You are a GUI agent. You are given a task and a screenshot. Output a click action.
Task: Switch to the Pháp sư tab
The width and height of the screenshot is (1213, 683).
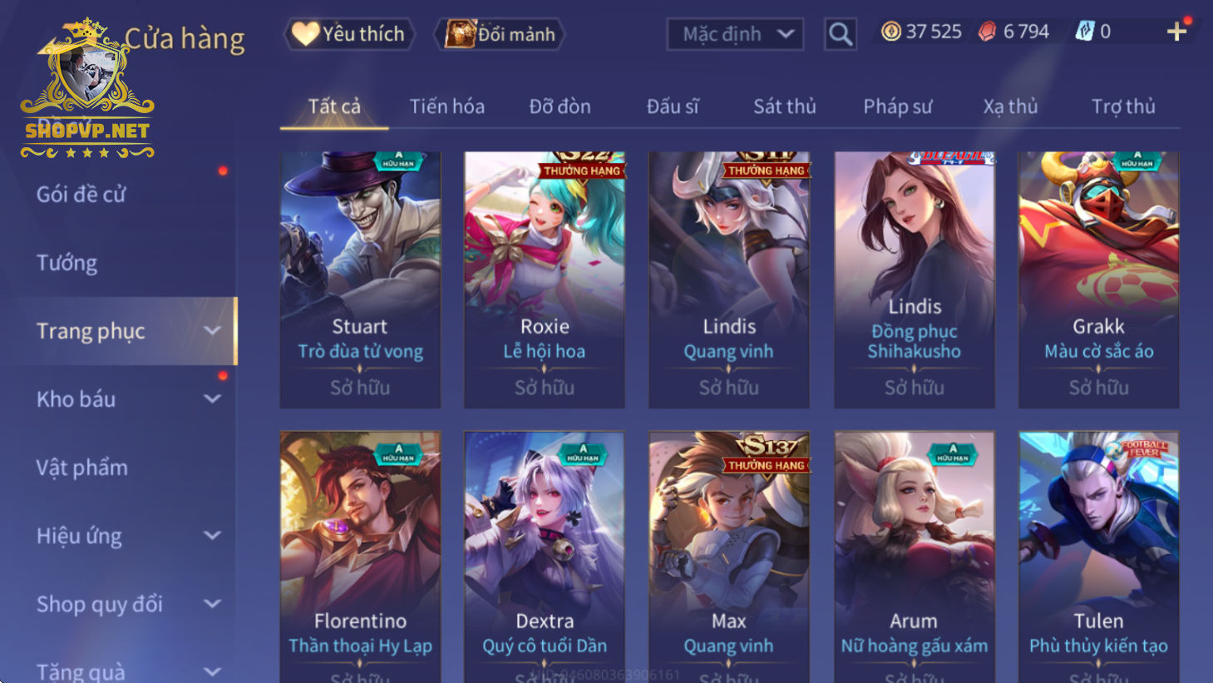click(x=897, y=106)
